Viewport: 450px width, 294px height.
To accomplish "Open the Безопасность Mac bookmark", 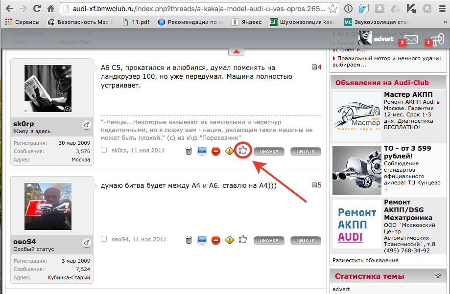I will point(81,22).
